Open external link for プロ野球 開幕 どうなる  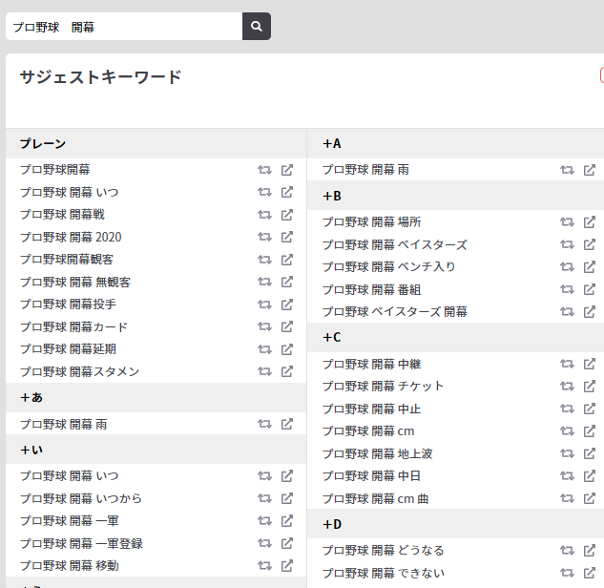590,551
